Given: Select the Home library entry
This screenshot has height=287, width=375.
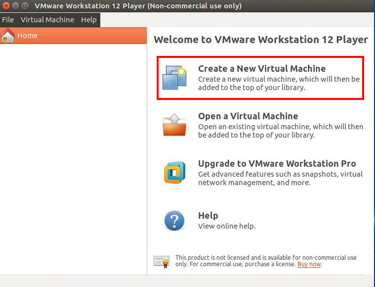Looking at the screenshot, I should (74, 36).
